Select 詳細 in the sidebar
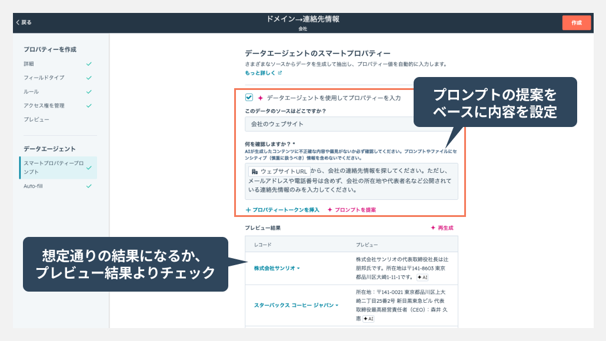Screen dimensions: 606x341 click(x=29, y=63)
